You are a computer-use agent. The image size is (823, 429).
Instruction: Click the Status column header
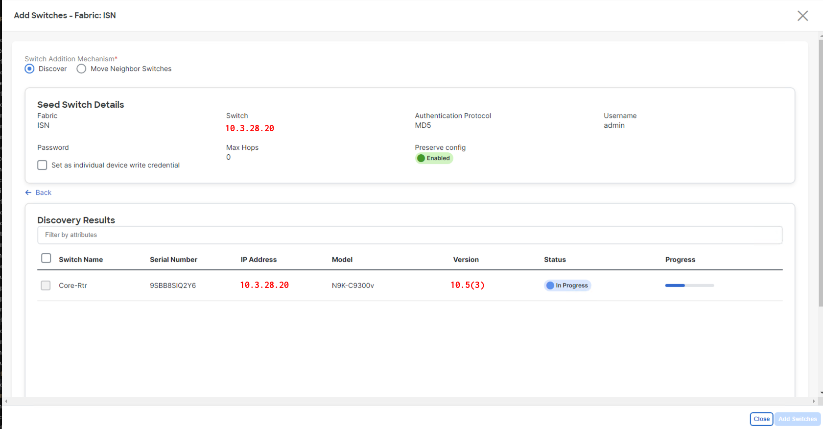[x=555, y=260]
